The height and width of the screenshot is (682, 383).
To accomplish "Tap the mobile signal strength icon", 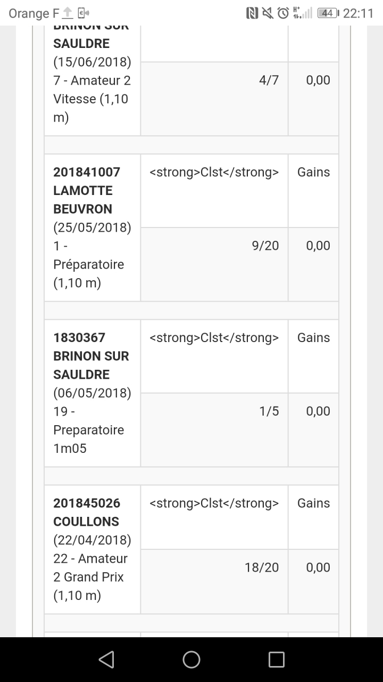I will pyautogui.click(x=302, y=13).
